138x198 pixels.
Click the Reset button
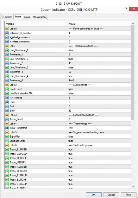(x=129, y=195)
